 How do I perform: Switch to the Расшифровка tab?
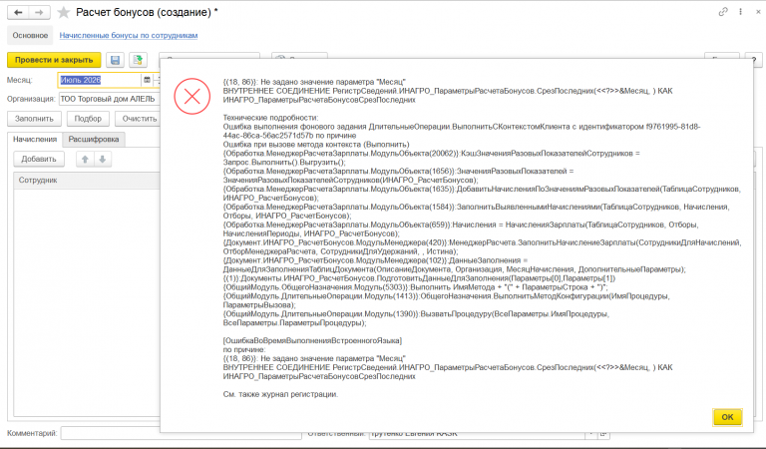(x=94, y=140)
